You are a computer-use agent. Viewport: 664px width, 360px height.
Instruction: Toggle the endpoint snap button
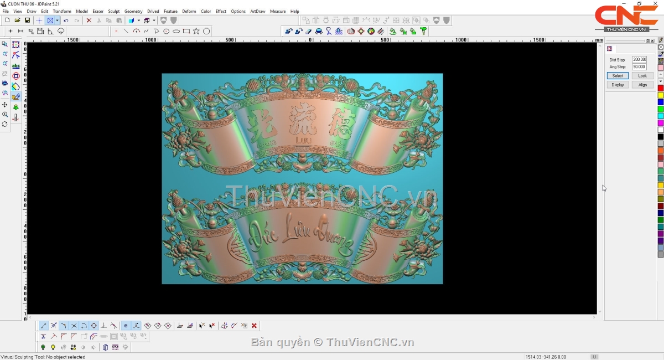[x=43, y=326]
